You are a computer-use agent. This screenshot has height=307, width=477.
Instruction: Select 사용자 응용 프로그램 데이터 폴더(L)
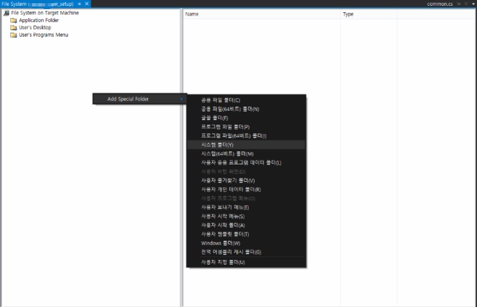point(246,162)
